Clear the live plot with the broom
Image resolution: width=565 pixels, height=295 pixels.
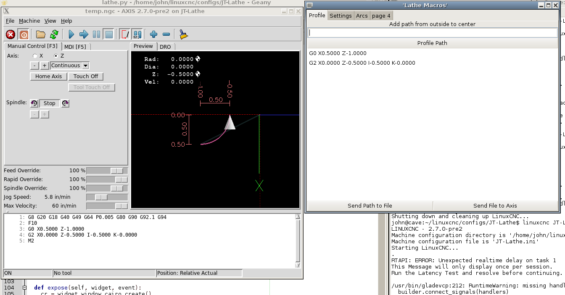pyautogui.click(x=183, y=34)
